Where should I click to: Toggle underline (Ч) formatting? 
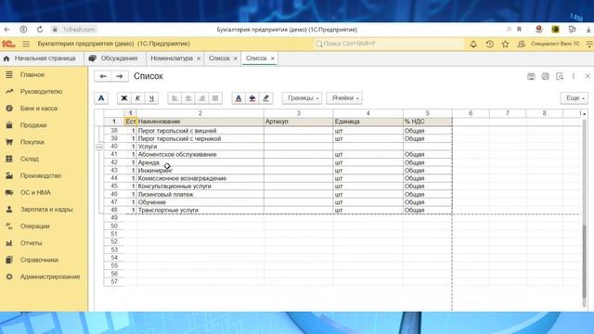point(151,98)
